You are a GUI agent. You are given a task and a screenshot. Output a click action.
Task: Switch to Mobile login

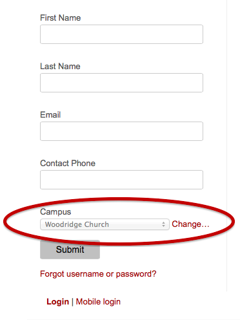click(98, 302)
